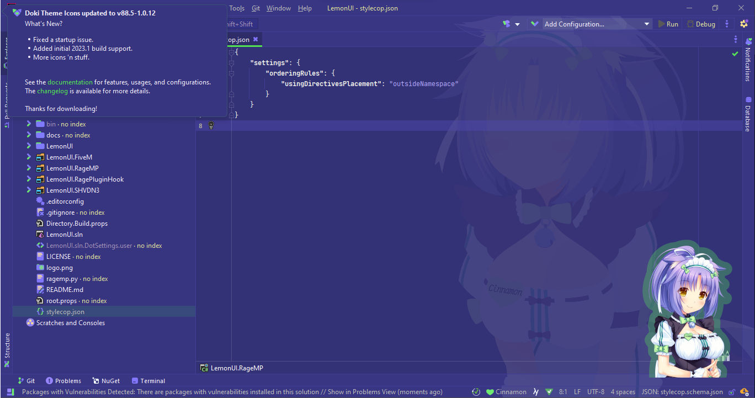Image resolution: width=755 pixels, height=398 pixels.
Task: Click the documentation link in notification
Action: (70, 82)
